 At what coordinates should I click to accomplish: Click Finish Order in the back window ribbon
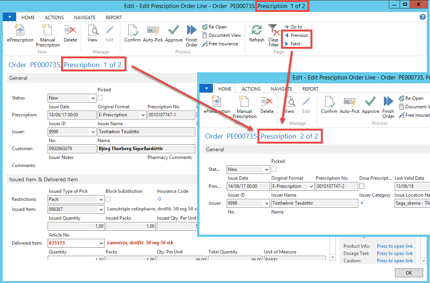pyautogui.click(x=191, y=31)
